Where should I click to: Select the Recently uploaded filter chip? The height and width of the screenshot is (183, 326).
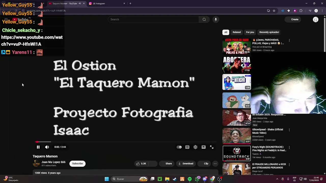pos(269,32)
